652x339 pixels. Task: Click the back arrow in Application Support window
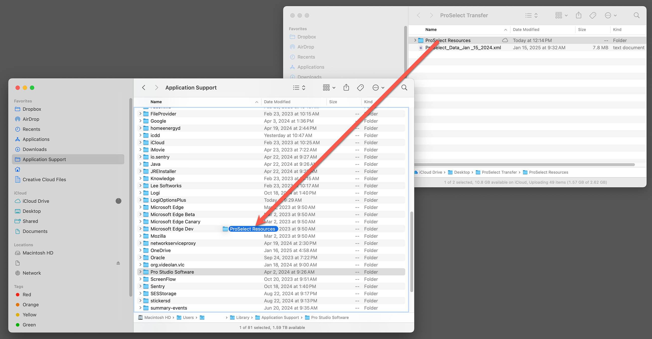[x=144, y=88]
